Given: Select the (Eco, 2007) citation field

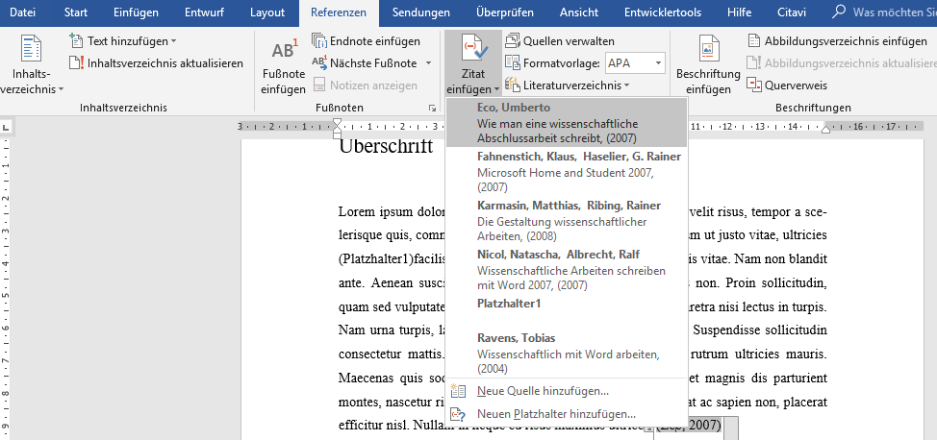Looking at the screenshot, I should [x=689, y=426].
